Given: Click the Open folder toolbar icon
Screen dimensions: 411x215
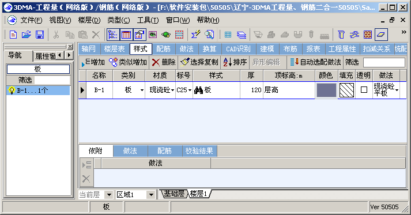Looking at the screenshot, I should tap(26, 35).
